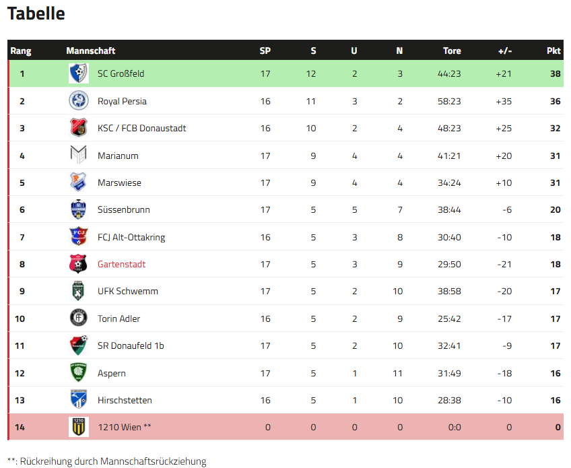
Task: Click the Tore column header
Action: coord(452,51)
